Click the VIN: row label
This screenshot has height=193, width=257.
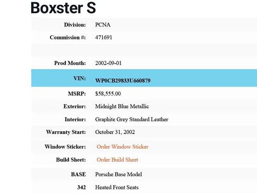coord(80,78)
